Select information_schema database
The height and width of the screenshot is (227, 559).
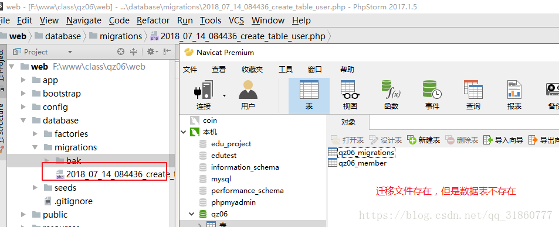click(x=245, y=167)
